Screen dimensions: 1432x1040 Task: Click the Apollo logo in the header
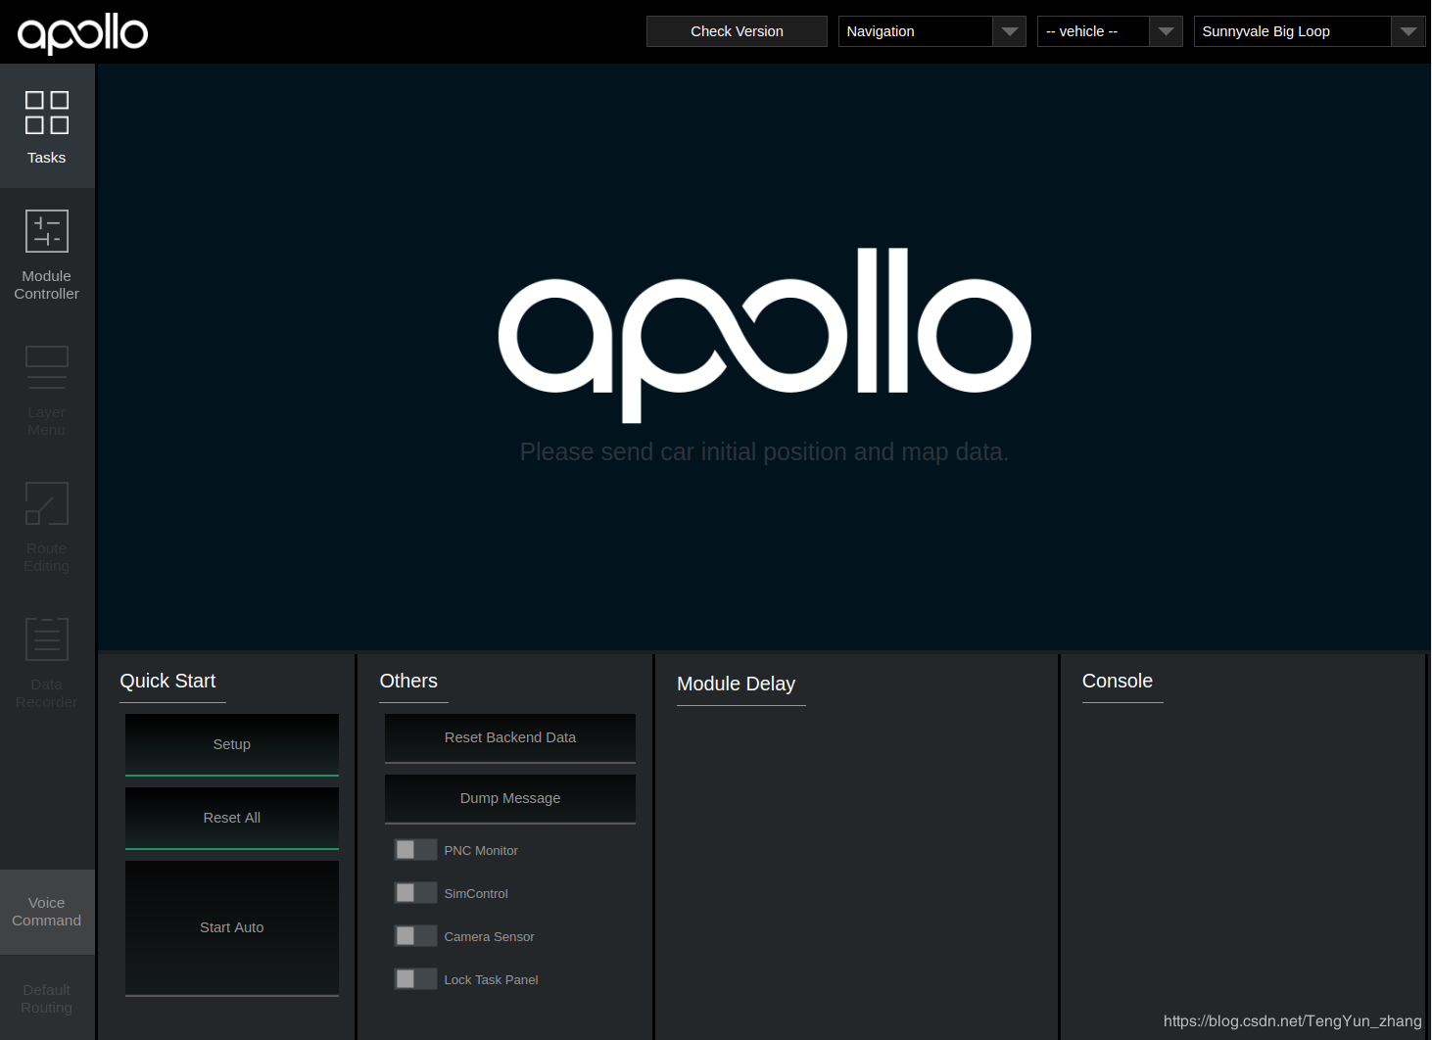(82, 32)
